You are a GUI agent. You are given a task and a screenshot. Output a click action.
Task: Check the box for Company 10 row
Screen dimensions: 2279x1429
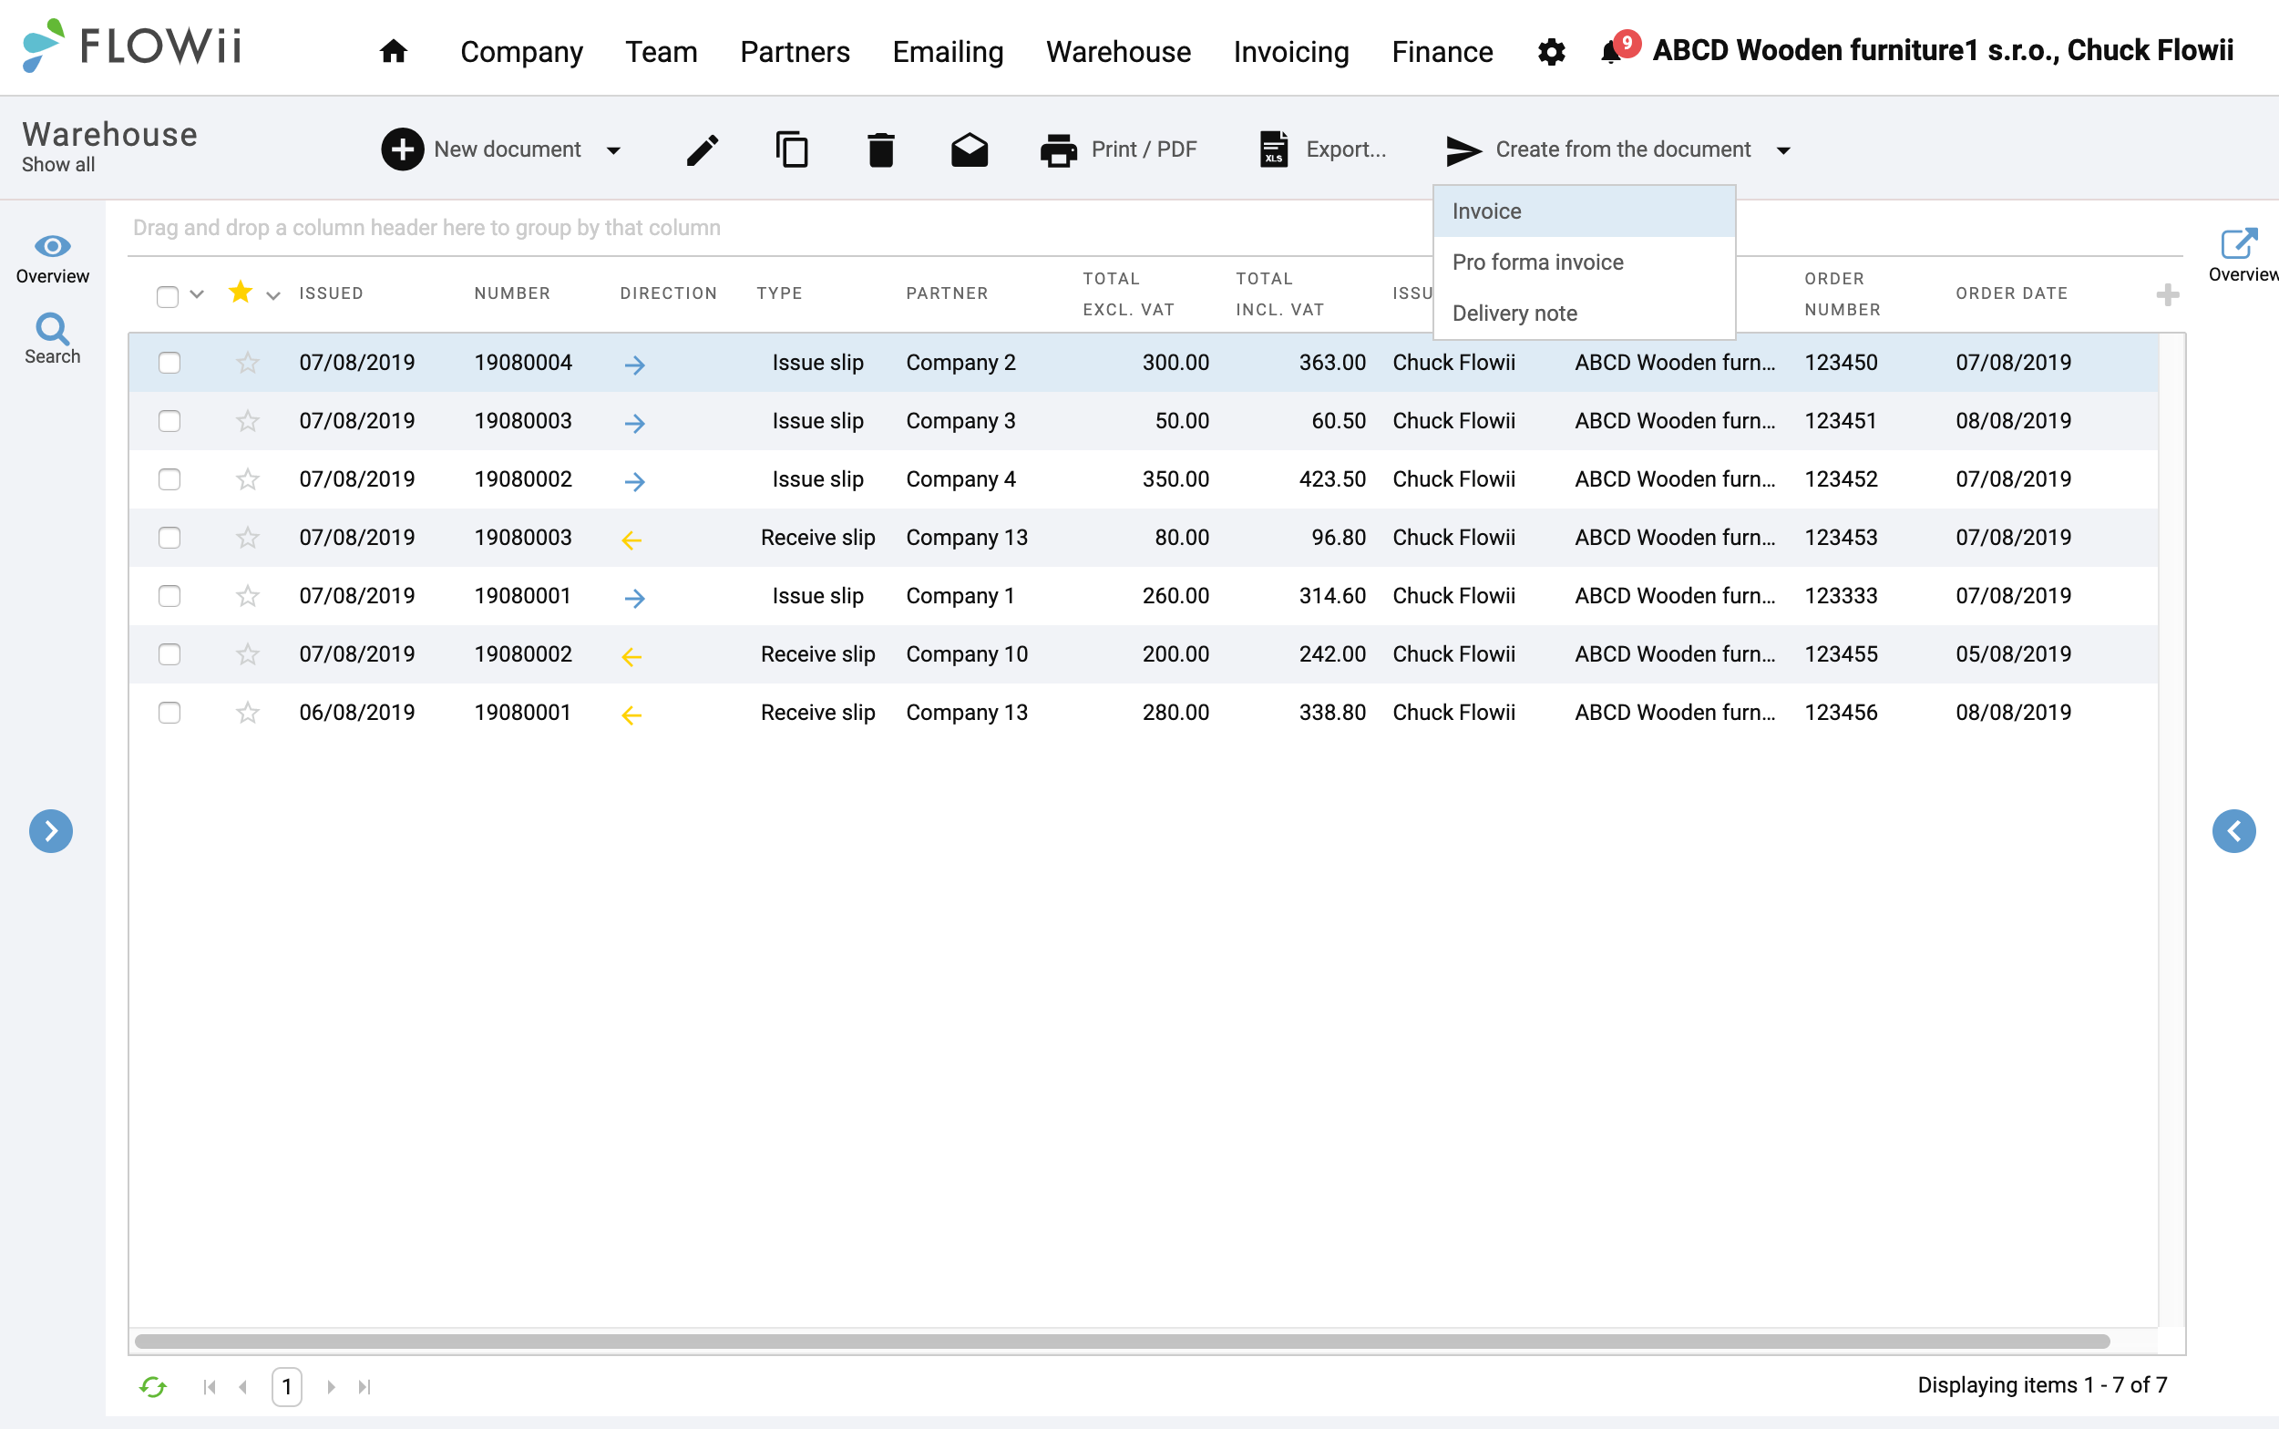[x=169, y=654]
